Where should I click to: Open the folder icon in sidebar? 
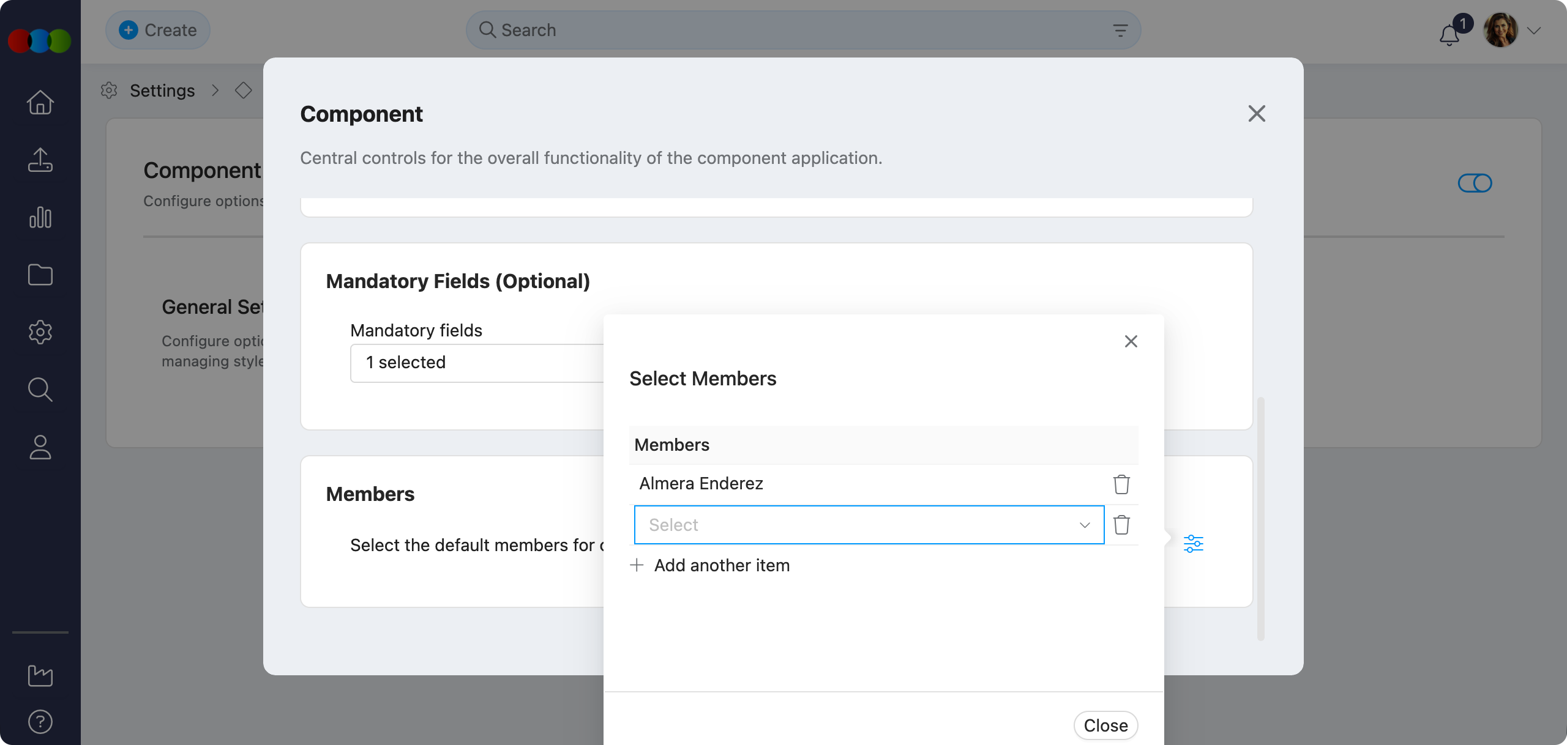pos(40,275)
